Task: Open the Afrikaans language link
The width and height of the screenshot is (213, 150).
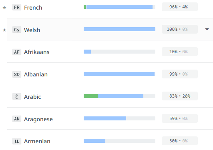Action: point(37,52)
